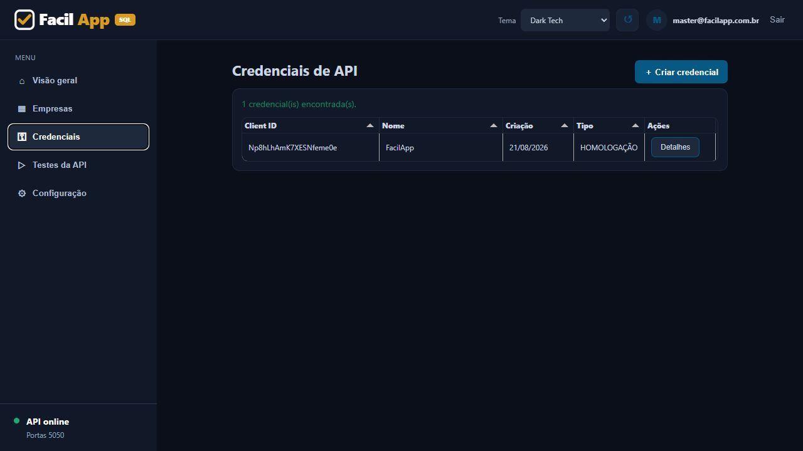Sort the table by Nome arrow

(x=494, y=126)
